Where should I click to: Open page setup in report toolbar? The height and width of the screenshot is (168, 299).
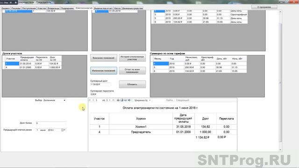(125, 100)
